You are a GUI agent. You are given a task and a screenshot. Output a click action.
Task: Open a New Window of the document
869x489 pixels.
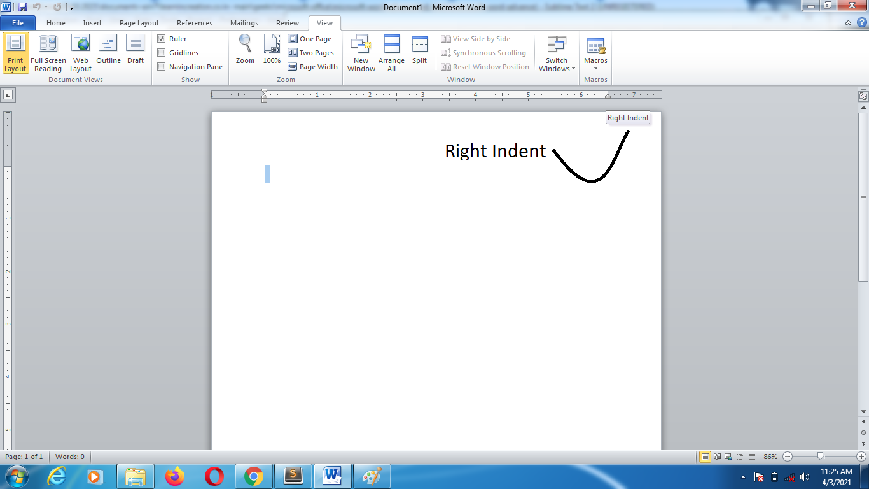coord(361,53)
